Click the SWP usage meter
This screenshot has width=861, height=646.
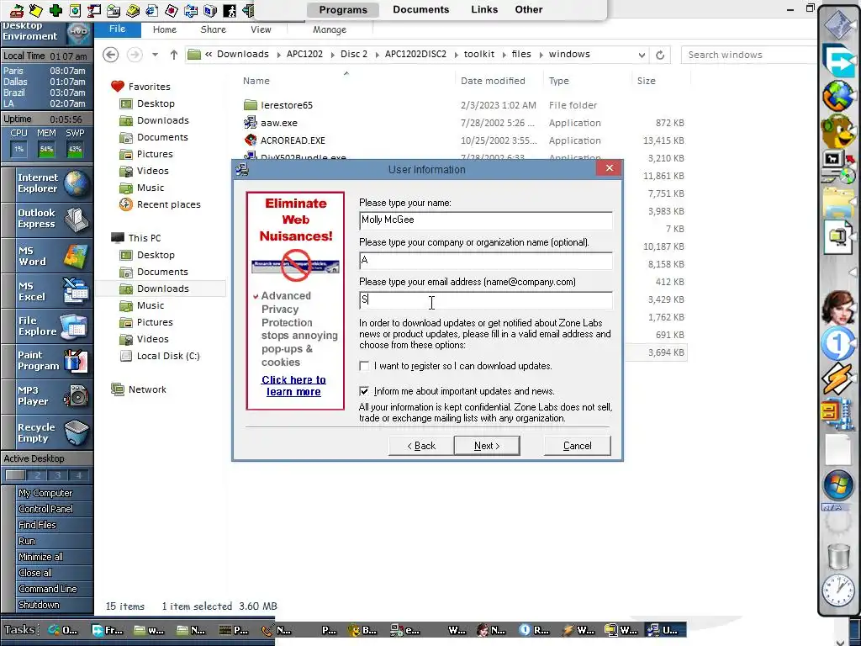[75, 149]
